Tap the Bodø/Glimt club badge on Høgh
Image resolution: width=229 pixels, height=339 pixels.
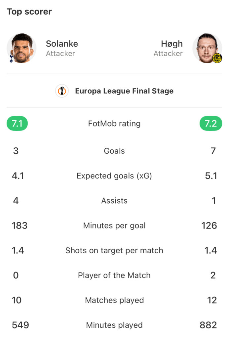point(217,58)
